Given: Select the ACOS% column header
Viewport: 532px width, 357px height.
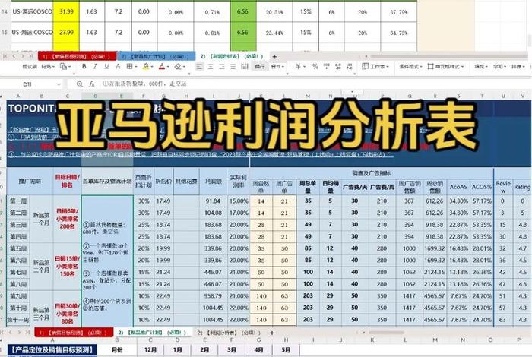Looking at the screenshot, I should point(481,187).
